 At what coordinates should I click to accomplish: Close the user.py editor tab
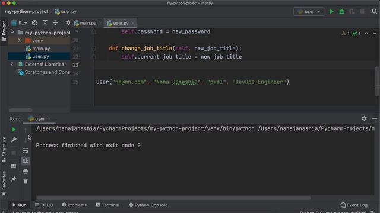[133, 23]
